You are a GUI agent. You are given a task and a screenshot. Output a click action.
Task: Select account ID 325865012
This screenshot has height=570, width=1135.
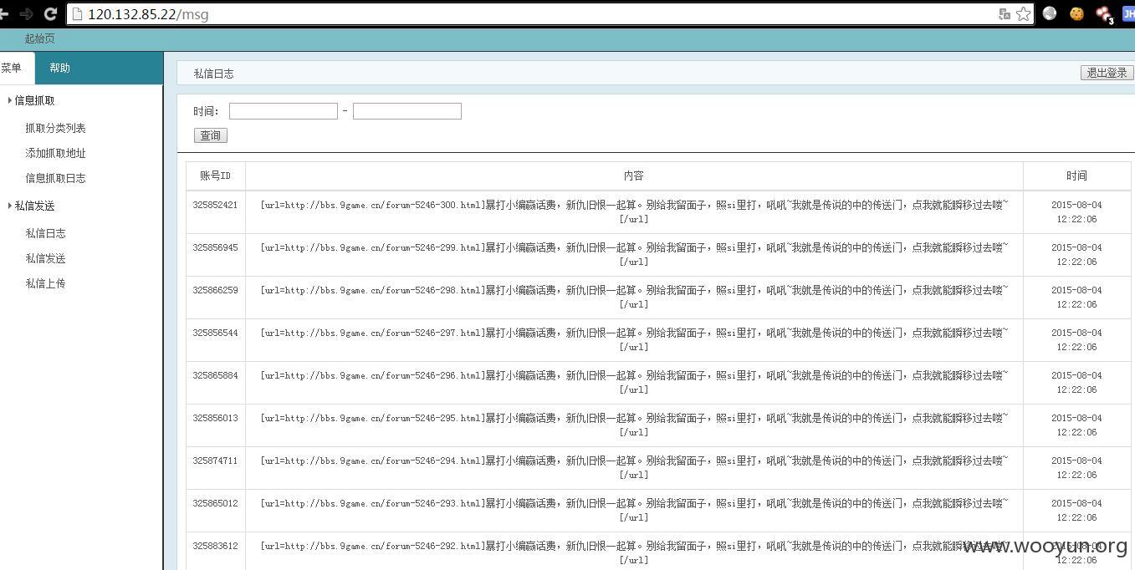215,503
